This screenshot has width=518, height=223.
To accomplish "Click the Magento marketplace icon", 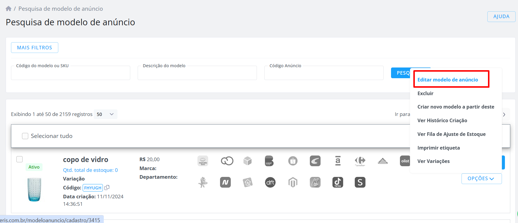I will pos(293,182).
